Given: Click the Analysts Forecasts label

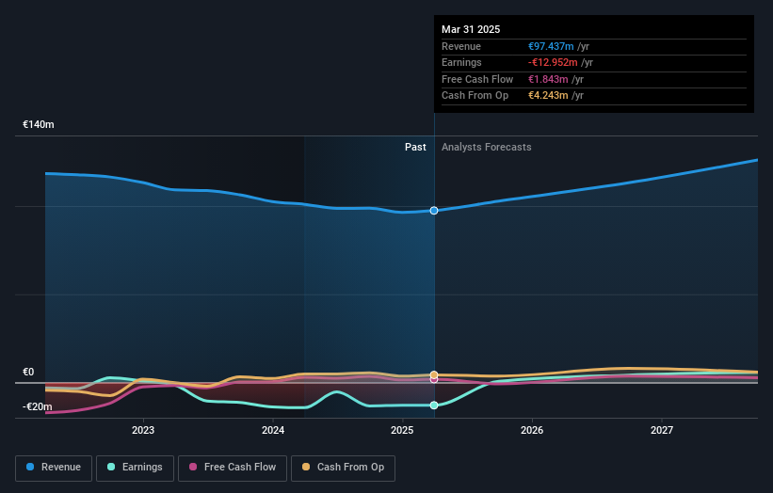Looking at the screenshot, I should tap(487, 147).
